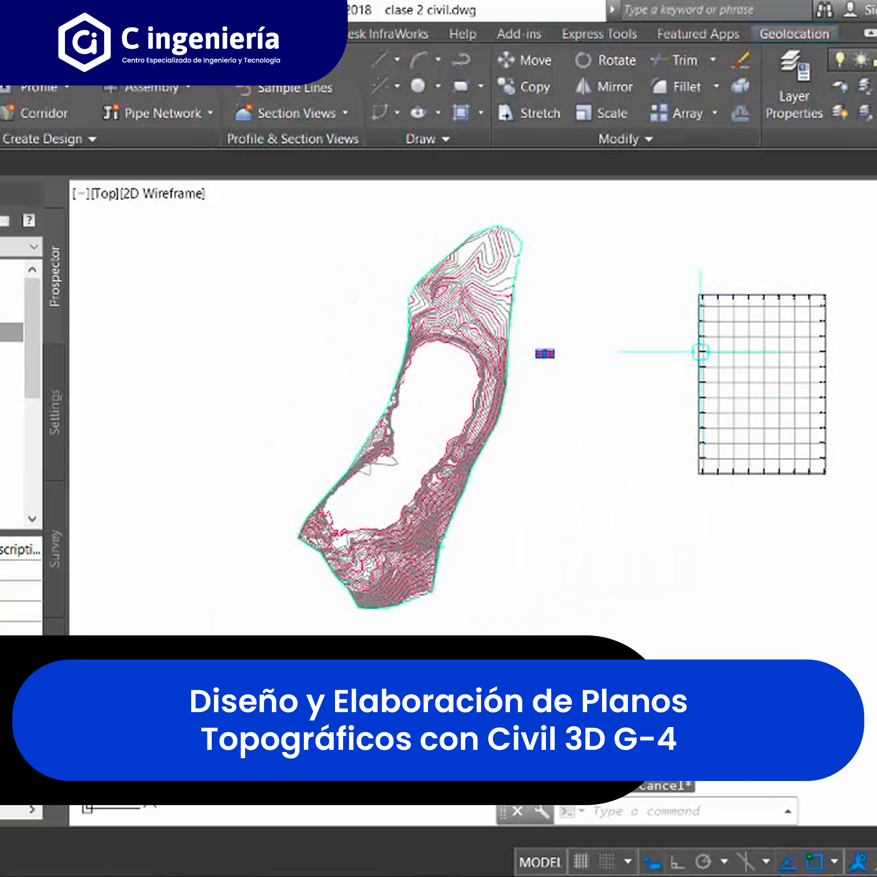Select the Array tool
Image resolution: width=877 pixels, height=877 pixels.
point(676,113)
